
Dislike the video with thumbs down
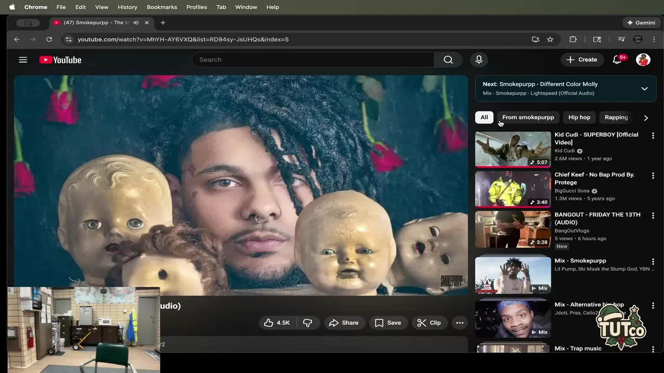(x=308, y=323)
